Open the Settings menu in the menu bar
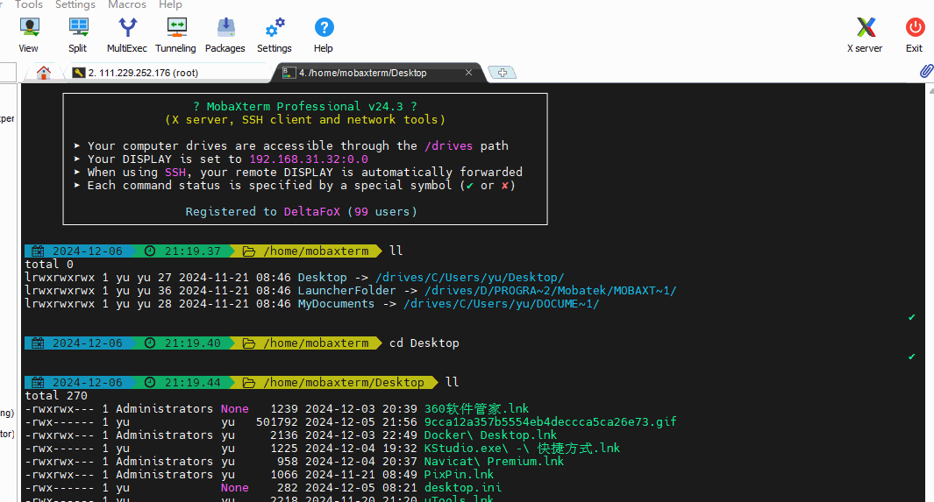 pyautogui.click(x=75, y=4)
